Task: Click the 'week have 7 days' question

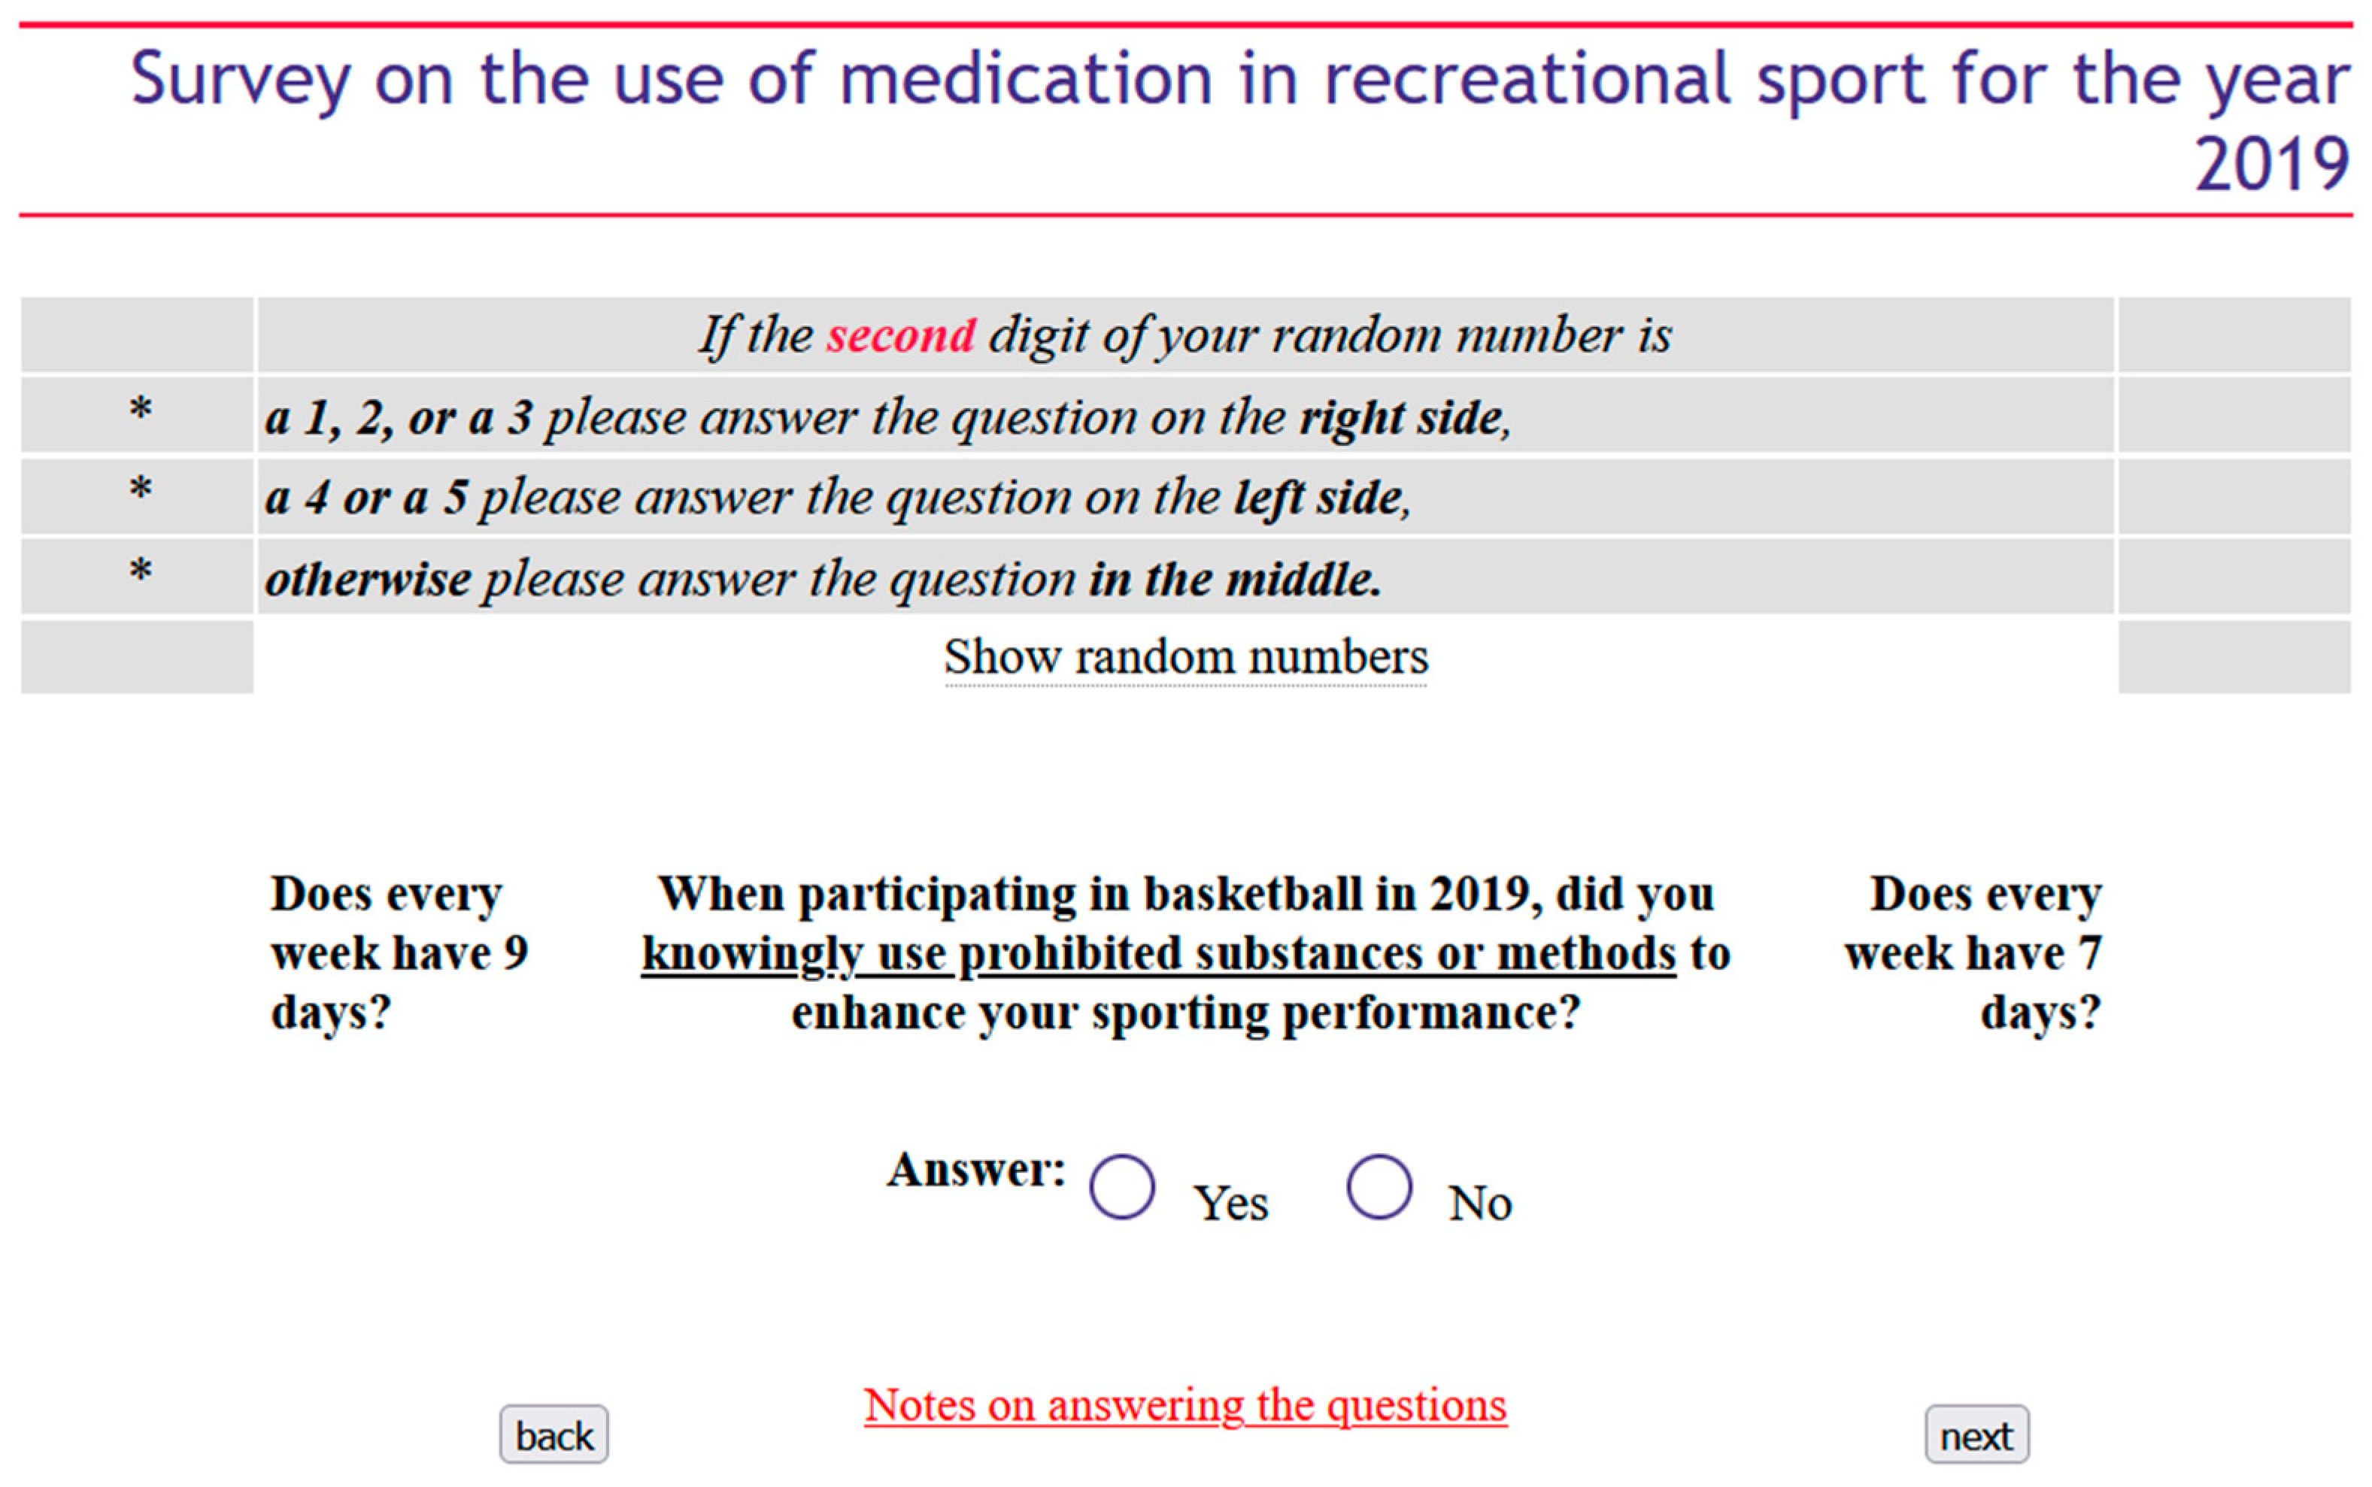Action: point(1973,952)
